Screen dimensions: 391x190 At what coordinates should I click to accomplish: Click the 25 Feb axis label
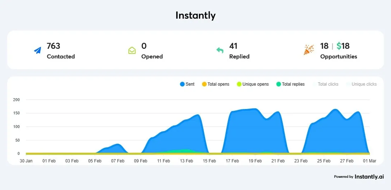(x=324, y=161)
